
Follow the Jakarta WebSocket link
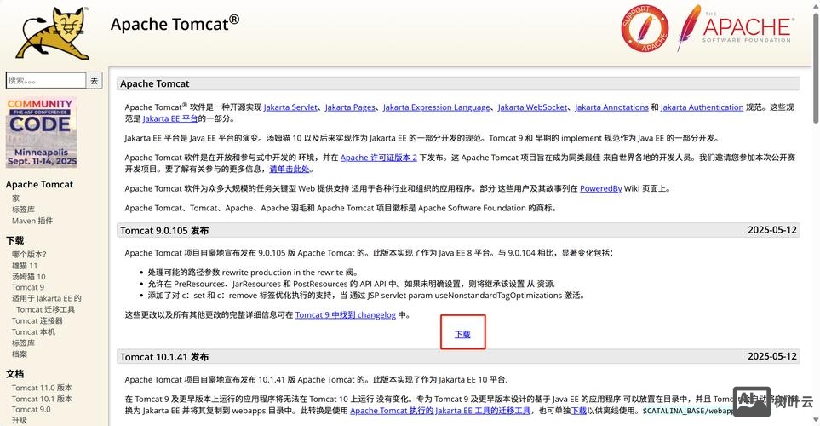click(532, 107)
